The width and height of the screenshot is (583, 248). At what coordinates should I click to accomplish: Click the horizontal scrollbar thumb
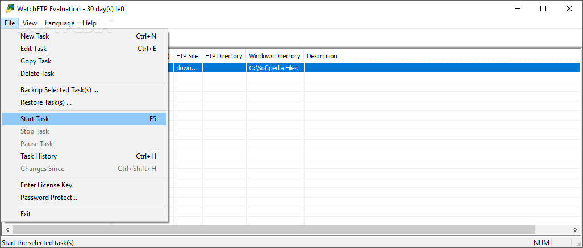point(273,229)
